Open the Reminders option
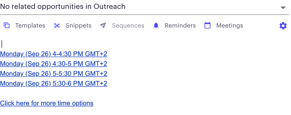Screen dimensions: 291x115 pyautogui.click(x=180, y=26)
